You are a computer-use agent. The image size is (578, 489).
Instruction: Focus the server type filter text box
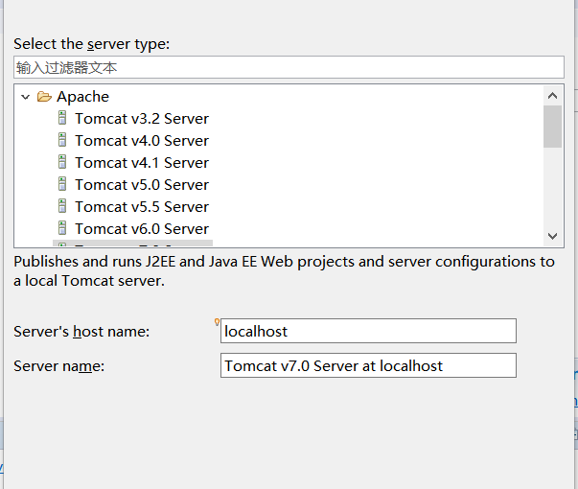pos(289,67)
